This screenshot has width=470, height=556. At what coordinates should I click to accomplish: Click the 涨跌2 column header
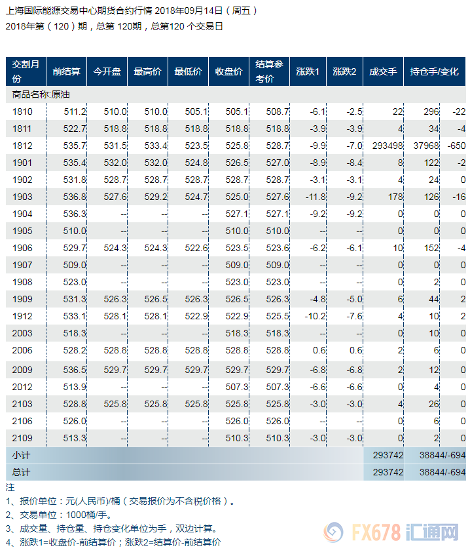point(345,71)
